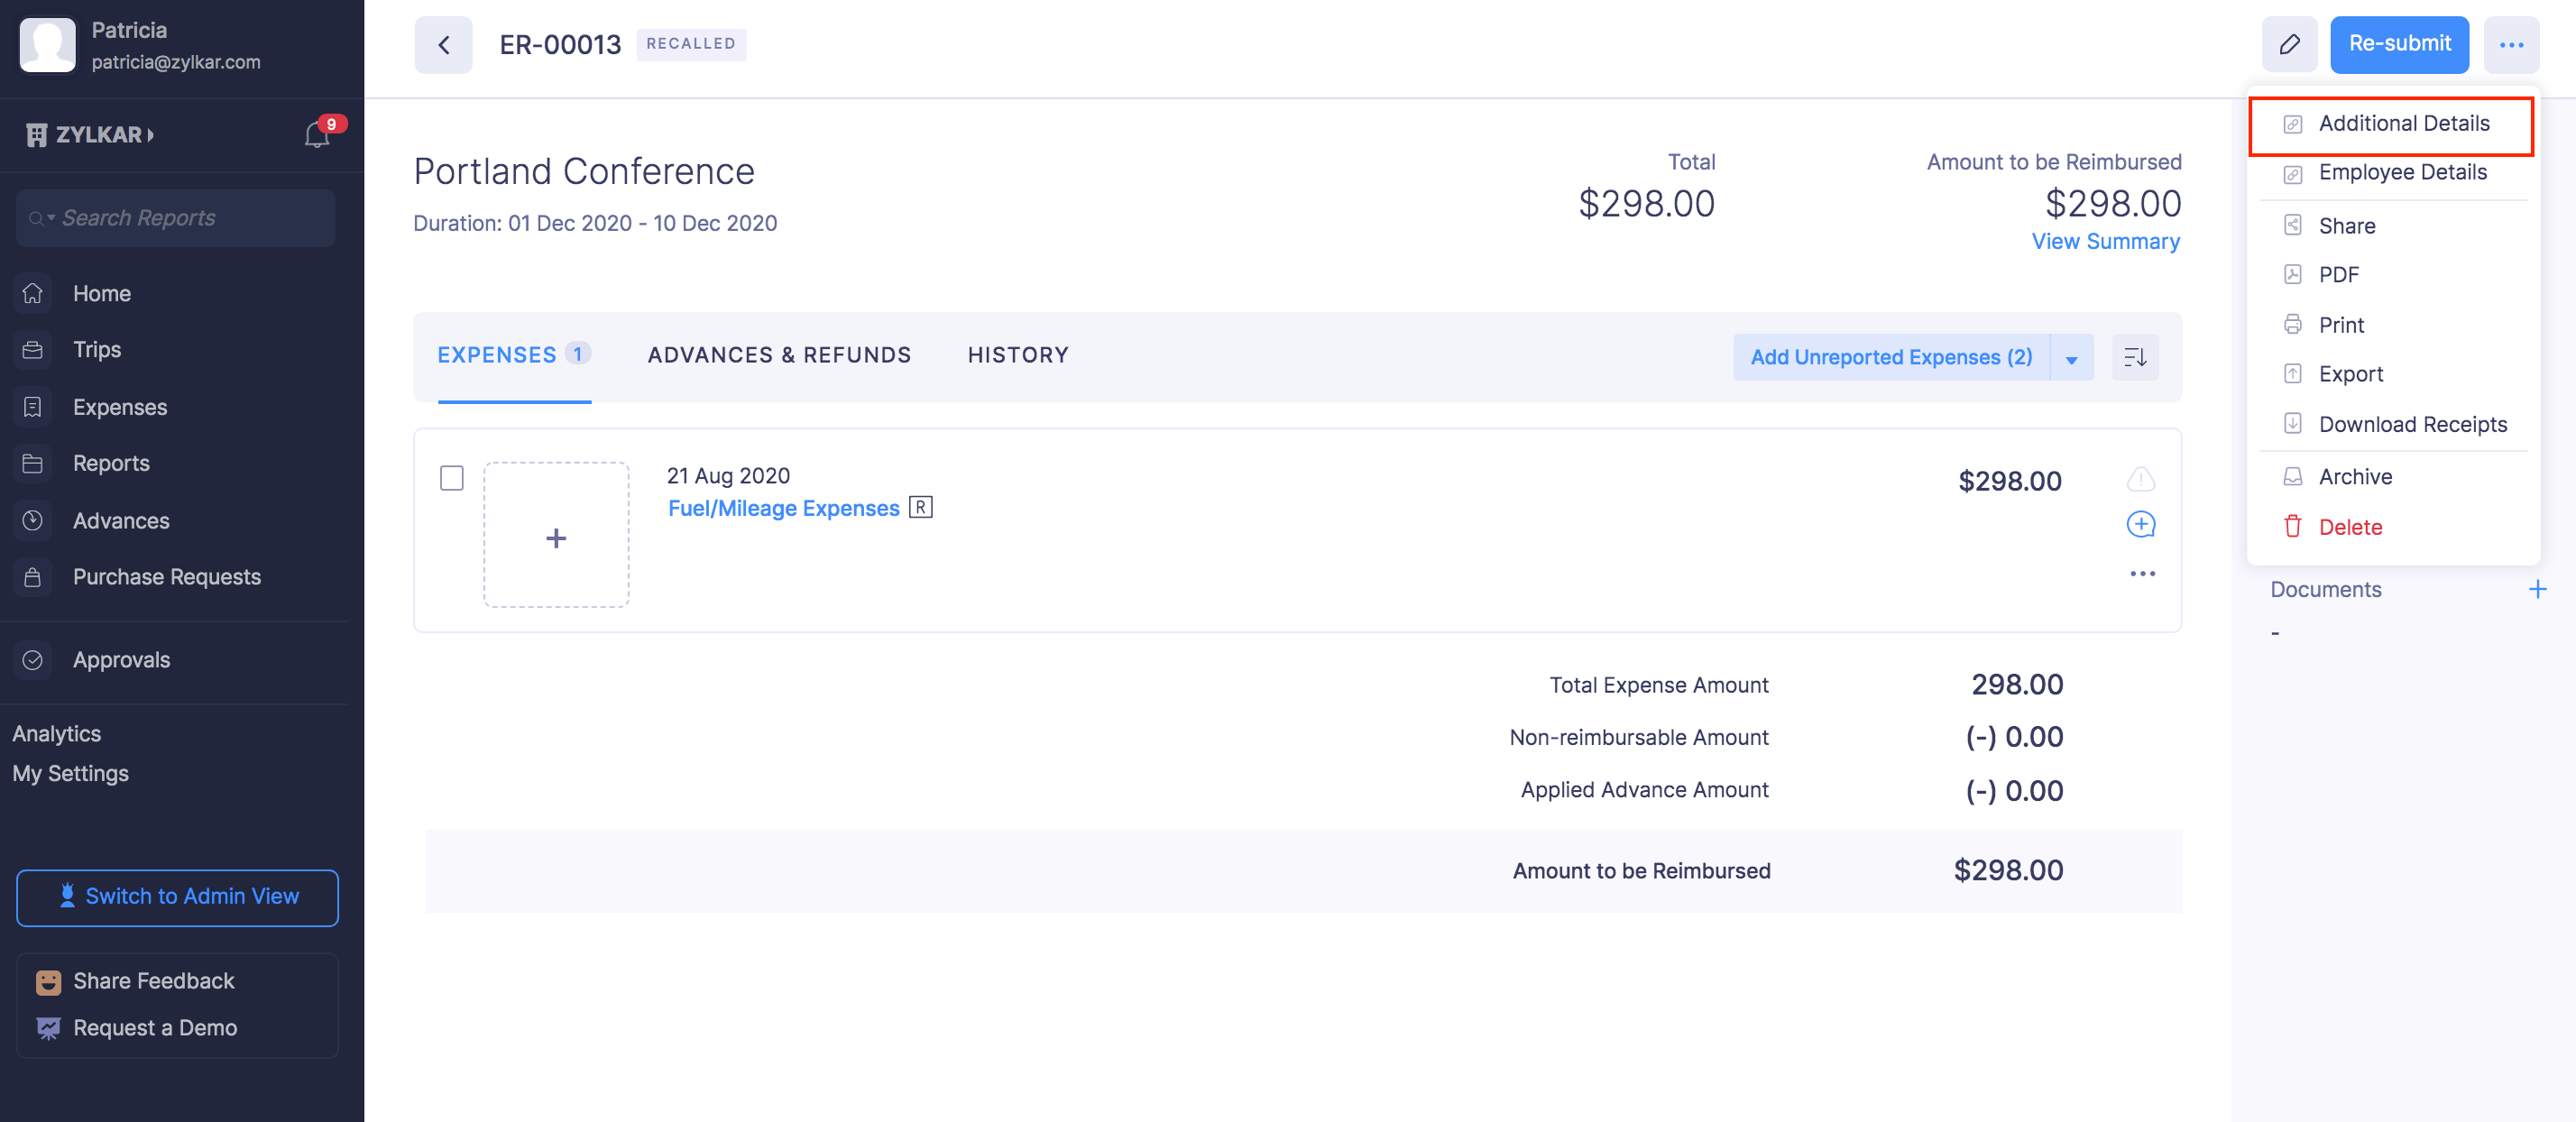
Task: Click the pencil edit report icon
Action: (x=2289, y=45)
